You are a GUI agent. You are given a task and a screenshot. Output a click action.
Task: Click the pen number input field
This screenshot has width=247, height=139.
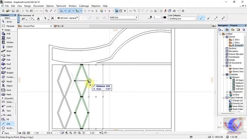point(157,17)
